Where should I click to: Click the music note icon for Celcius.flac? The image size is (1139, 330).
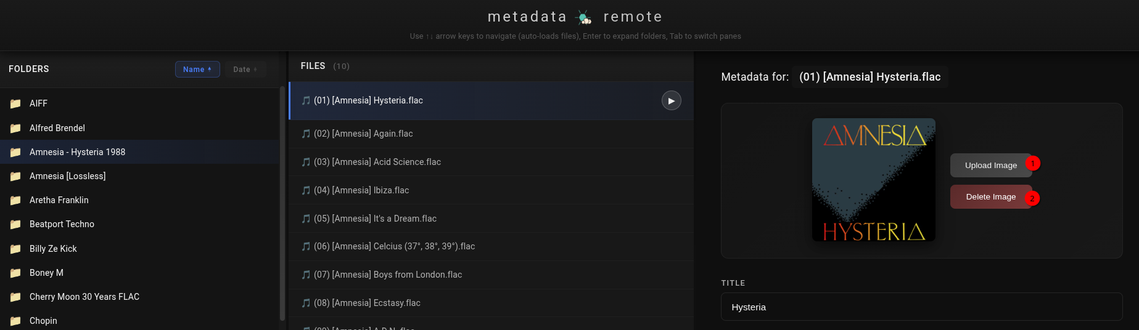click(x=306, y=246)
